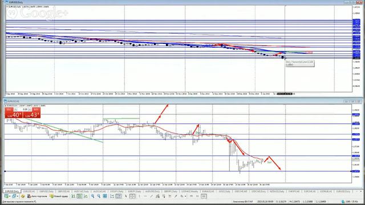Screen dimensions: 365x205
Task: Click the trade volume input field
Action: pos(23,109)
